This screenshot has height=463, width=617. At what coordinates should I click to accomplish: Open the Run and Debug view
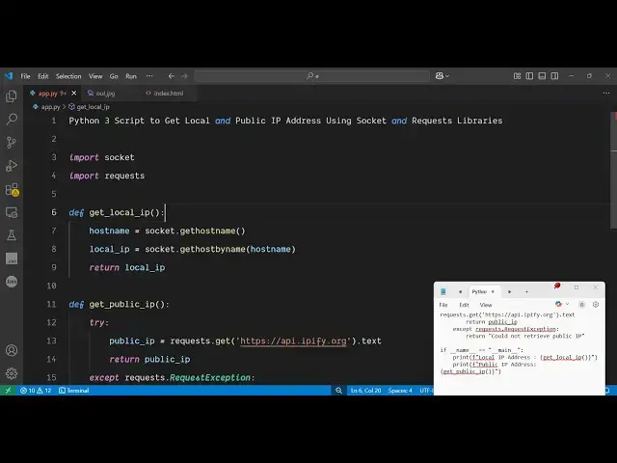coord(12,166)
